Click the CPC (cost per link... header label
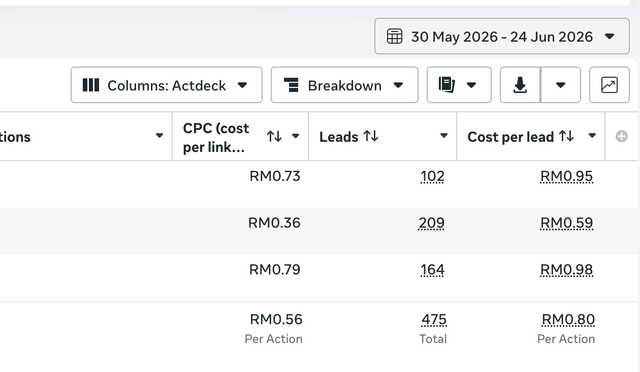This screenshot has height=372, width=640. click(x=216, y=138)
